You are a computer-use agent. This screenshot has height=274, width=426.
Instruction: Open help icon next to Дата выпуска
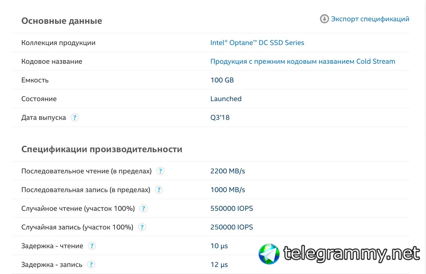(x=75, y=117)
